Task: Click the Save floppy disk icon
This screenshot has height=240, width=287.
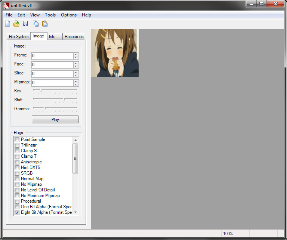Action: [x=25, y=24]
